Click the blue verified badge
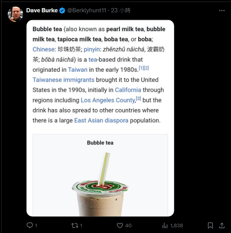Image resolution: width=231 pixels, height=233 pixels. (x=62, y=10)
